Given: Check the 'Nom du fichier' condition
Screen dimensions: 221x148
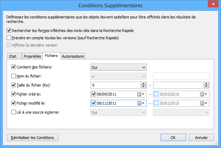Looking at the screenshot, I should (x=14, y=76).
